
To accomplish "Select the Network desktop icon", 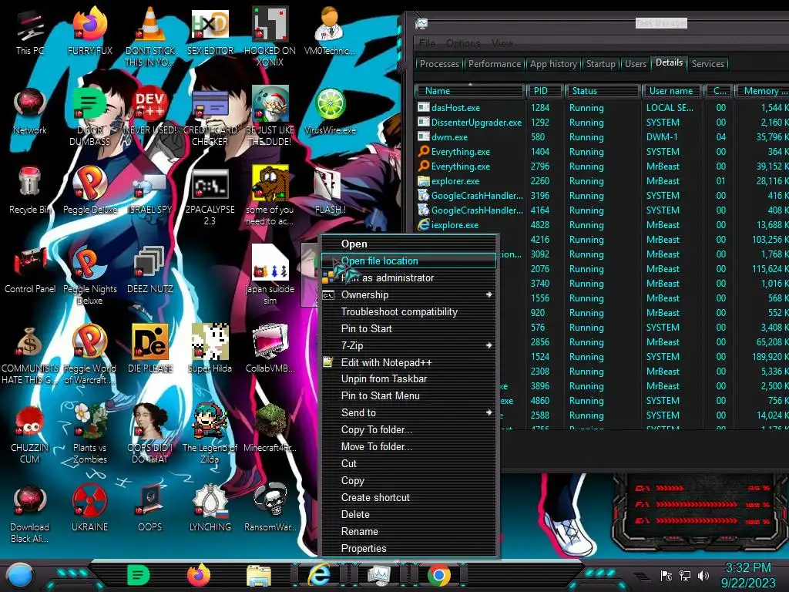I will pos(30,111).
